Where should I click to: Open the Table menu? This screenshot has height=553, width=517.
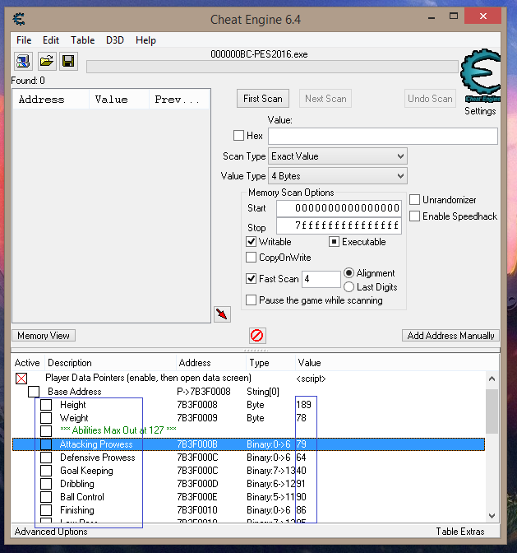tap(82, 40)
